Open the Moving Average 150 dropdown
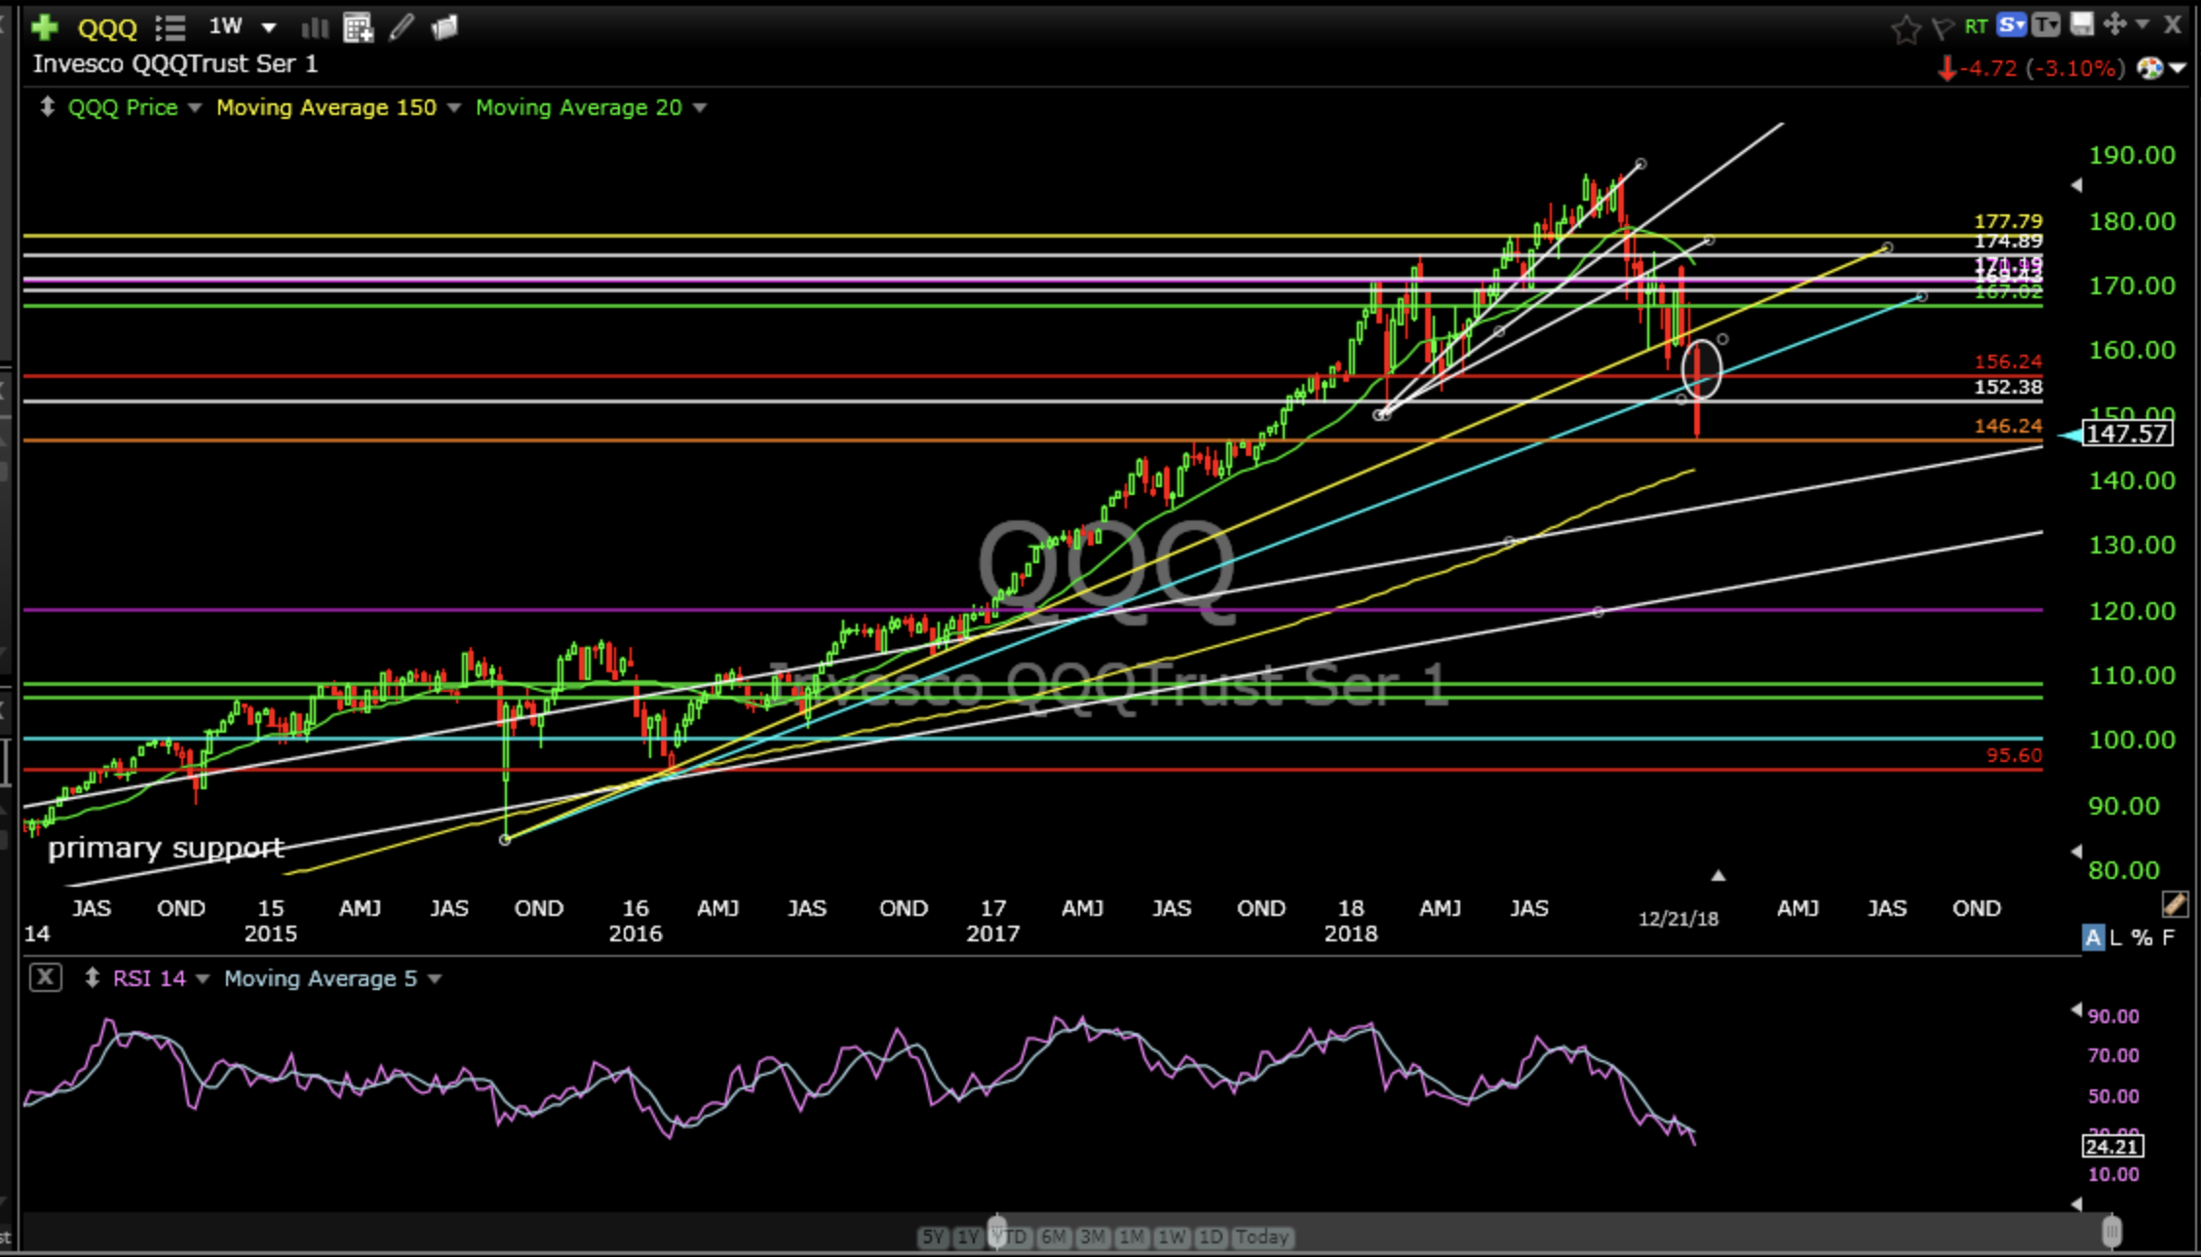The image size is (2201, 1257). pyautogui.click(x=453, y=107)
